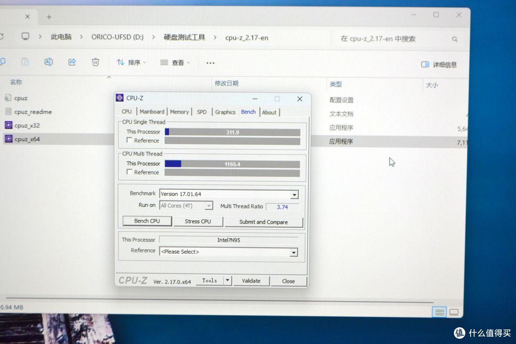Open the more options ellipsis menu
This screenshot has width=516, height=344.
(210, 63)
